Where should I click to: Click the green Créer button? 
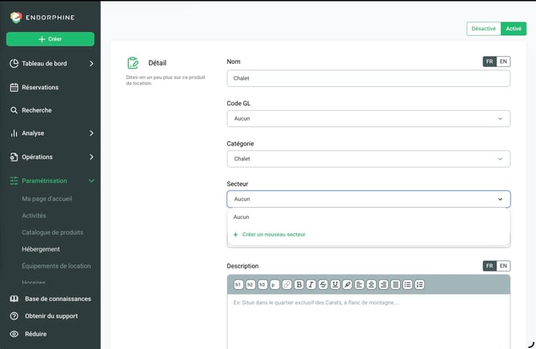pyautogui.click(x=50, y=39)
